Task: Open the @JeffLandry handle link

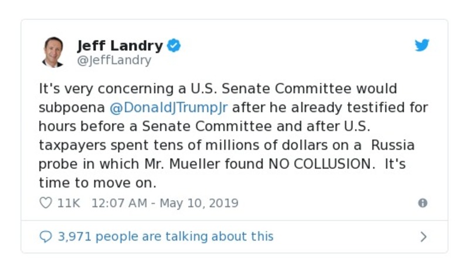Action: (114, 60)
